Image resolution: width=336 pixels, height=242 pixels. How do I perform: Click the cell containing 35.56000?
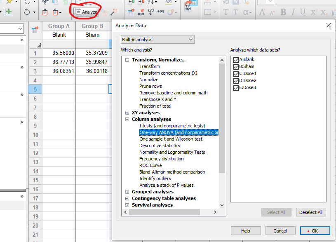click(59, 53)
